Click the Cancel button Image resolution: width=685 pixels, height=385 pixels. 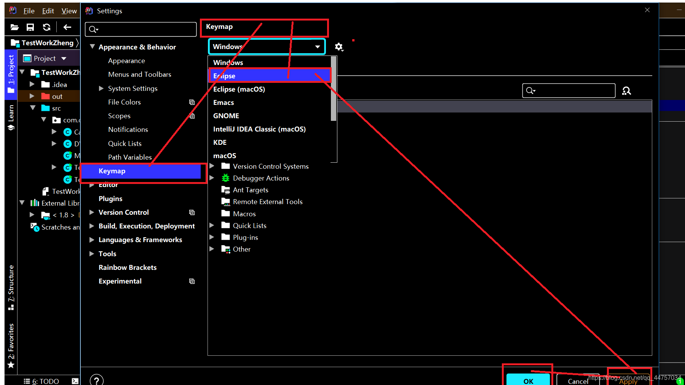[x=578, y=380]
